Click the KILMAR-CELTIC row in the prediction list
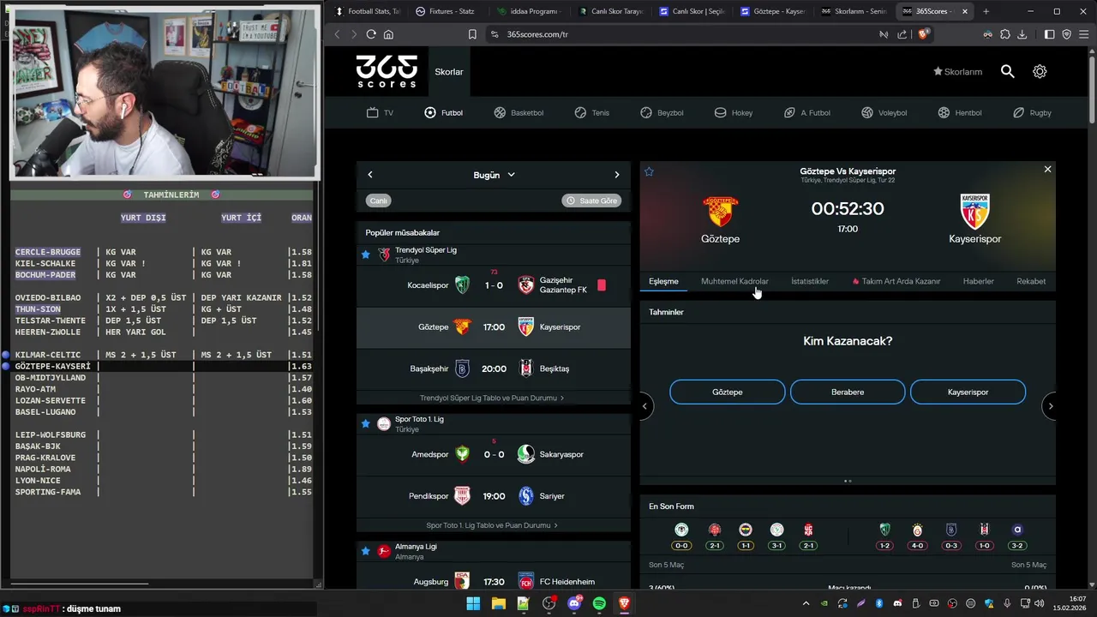 pyautogui.click(x=163, y=355)
